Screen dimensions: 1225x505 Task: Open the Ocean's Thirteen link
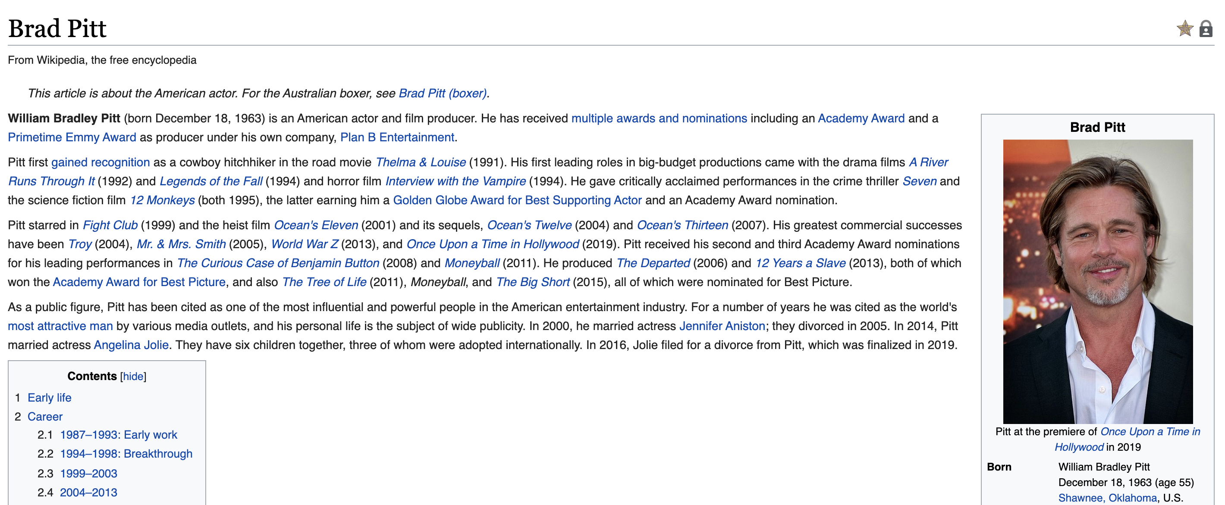682,225
